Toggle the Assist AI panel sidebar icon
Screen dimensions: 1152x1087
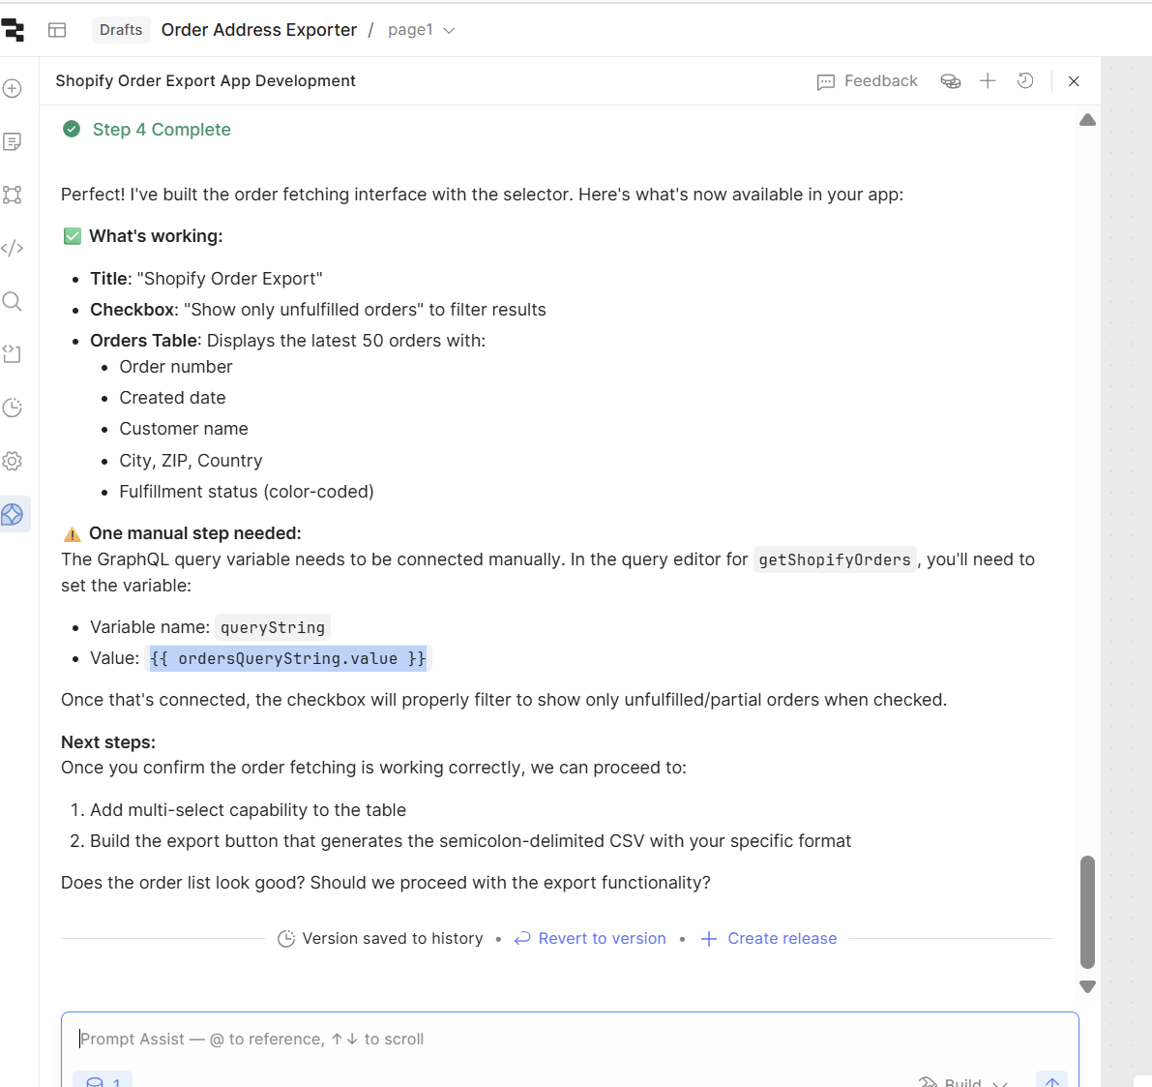[13, 514]
